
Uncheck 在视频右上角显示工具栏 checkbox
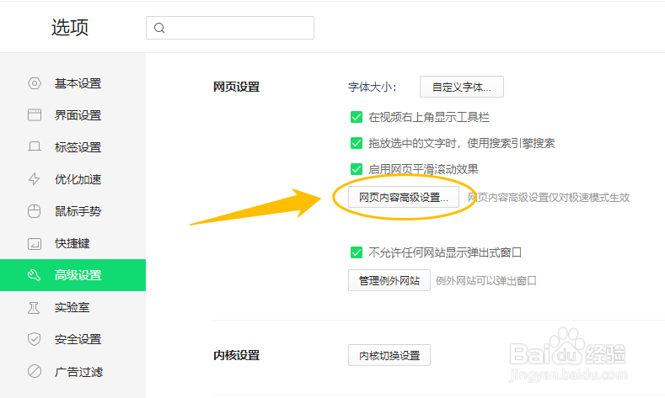click(357, 117)
